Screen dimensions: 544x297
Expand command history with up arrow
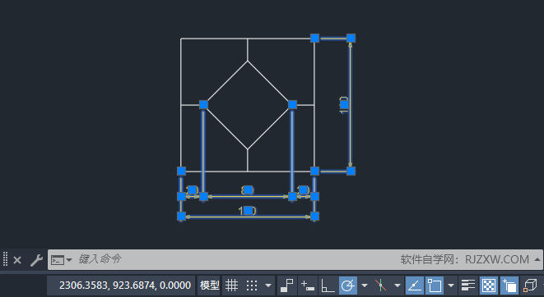point(537,259)
